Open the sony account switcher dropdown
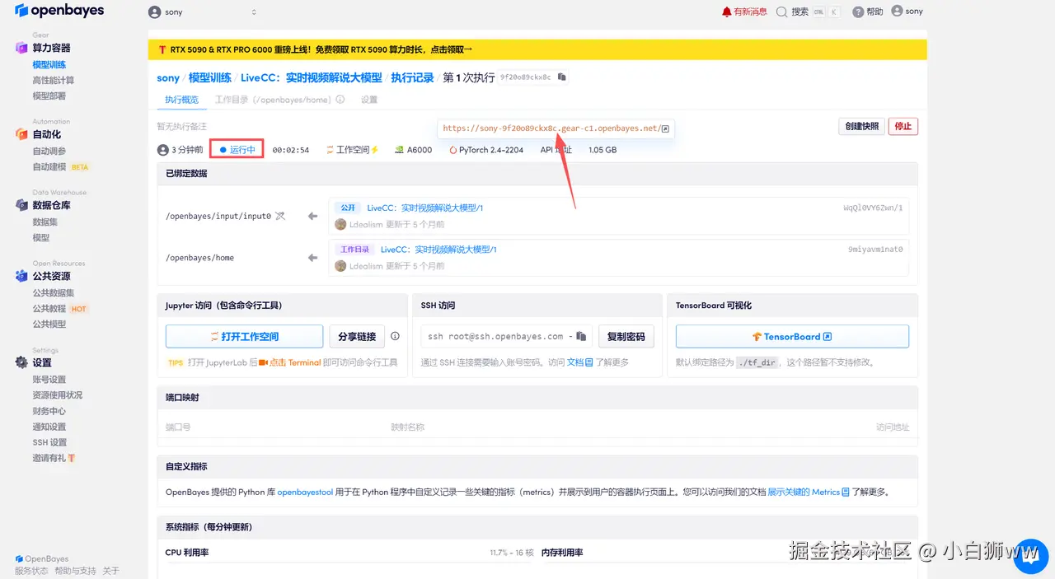Viewport: 1055px width, 579px height. pyautogui.click(x=202, y=12)
